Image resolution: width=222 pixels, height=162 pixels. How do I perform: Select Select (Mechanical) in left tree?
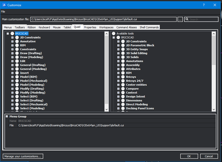point(34,104)
